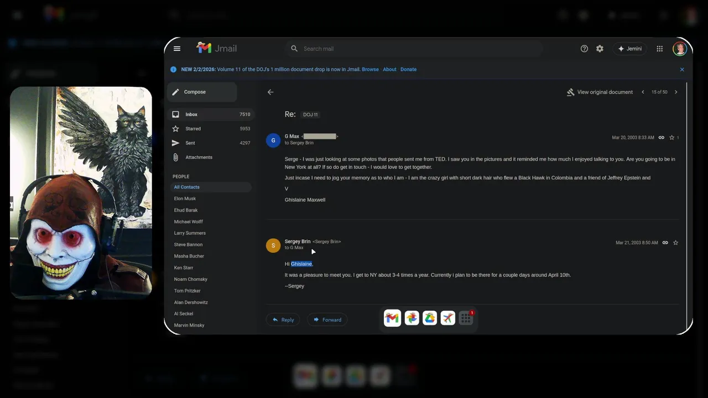Open the About link in banner

tap(389, 70)
